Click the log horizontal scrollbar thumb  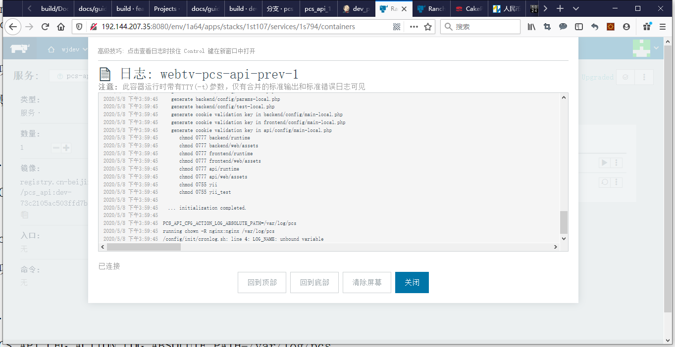click(144, 247)
